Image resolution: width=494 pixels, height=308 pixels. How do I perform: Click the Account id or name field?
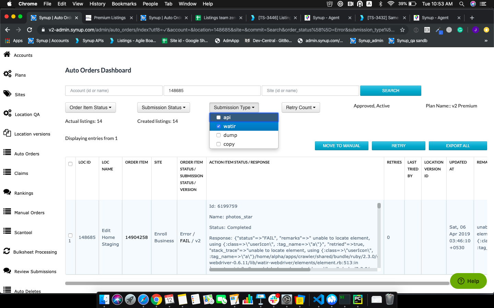click(x=114, y=91)
